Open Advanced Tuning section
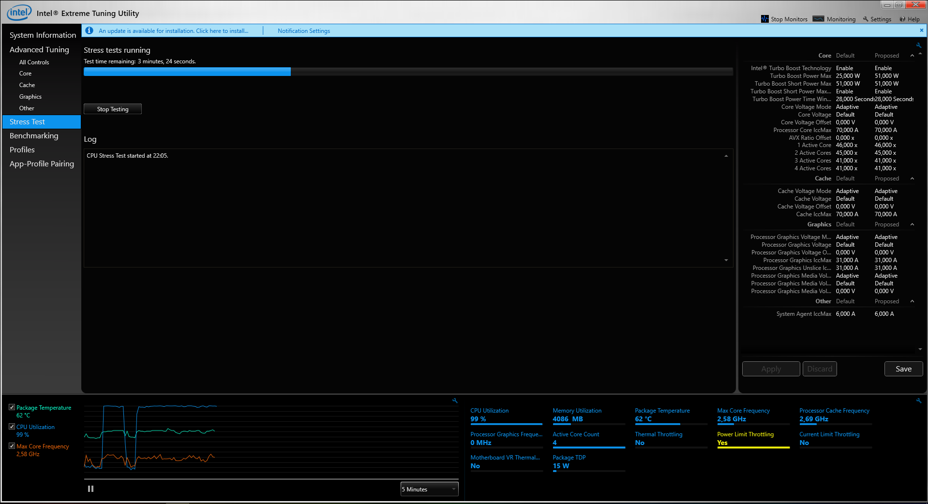928x504 pixels. click(x=39, y=49)
